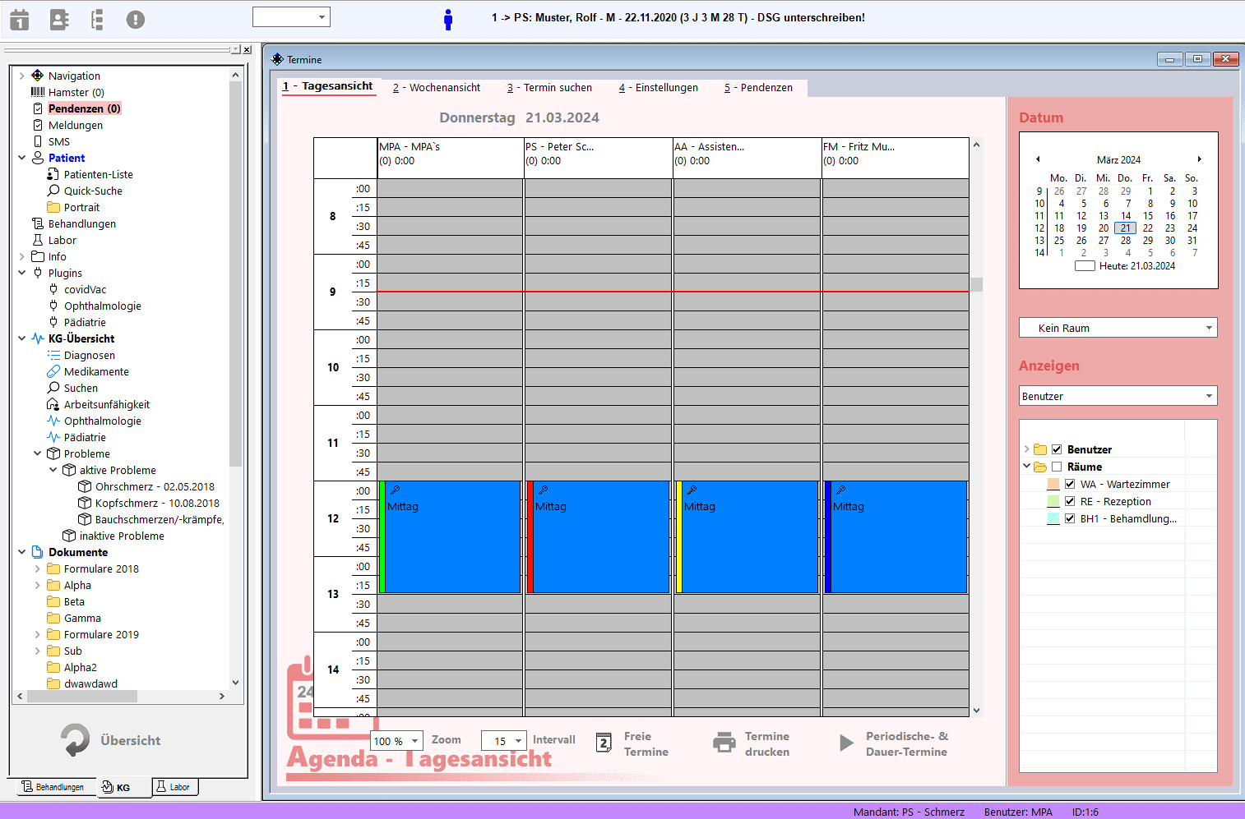The width and height of the screenshot is (1245, 819).
Task: Click the FM - Fritz Mu column header
Action: [895, 158]
